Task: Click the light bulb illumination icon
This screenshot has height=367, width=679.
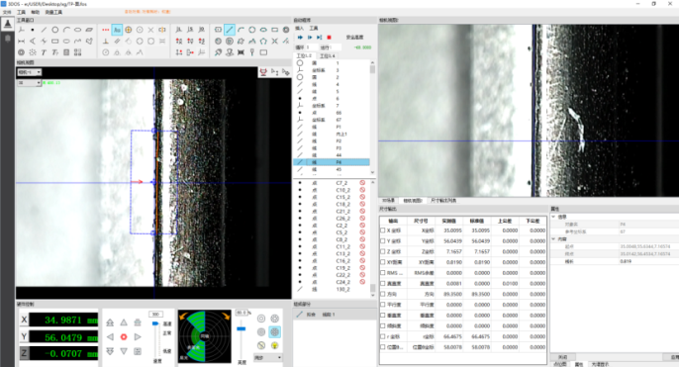Action: tap(274, 345)
